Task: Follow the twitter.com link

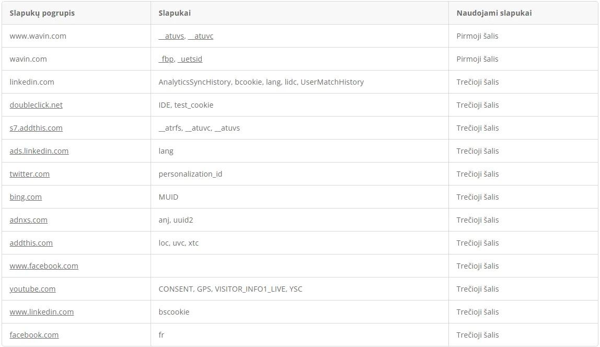Action: (x=29, y=173)
